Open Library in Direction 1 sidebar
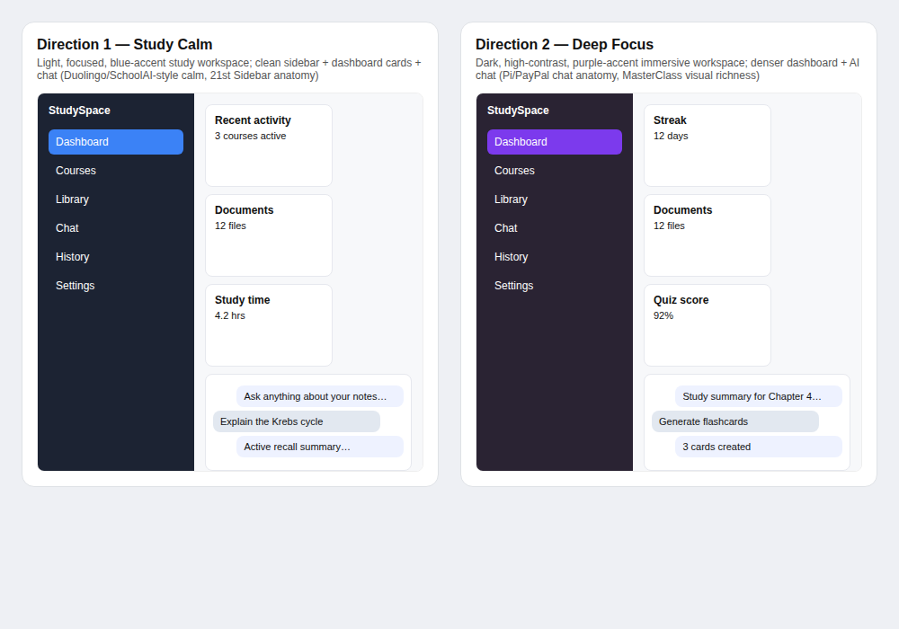Screen dimensions: 899x629 116,199
